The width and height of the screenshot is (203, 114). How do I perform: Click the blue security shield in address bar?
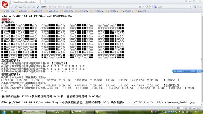38,7
